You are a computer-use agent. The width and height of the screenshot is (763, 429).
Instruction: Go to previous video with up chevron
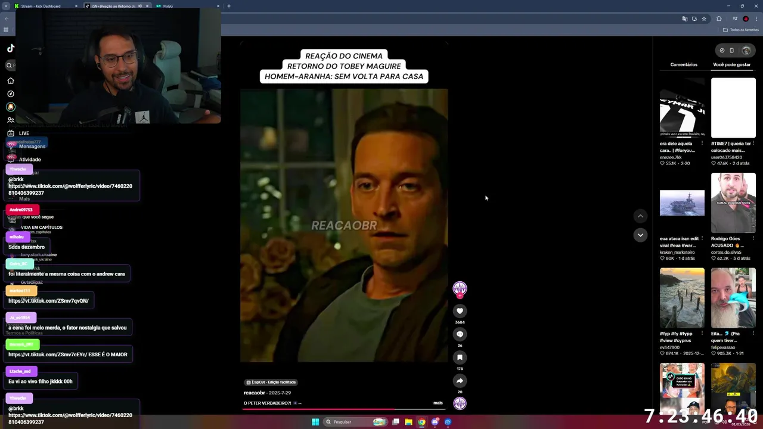(x=640, y=216)
